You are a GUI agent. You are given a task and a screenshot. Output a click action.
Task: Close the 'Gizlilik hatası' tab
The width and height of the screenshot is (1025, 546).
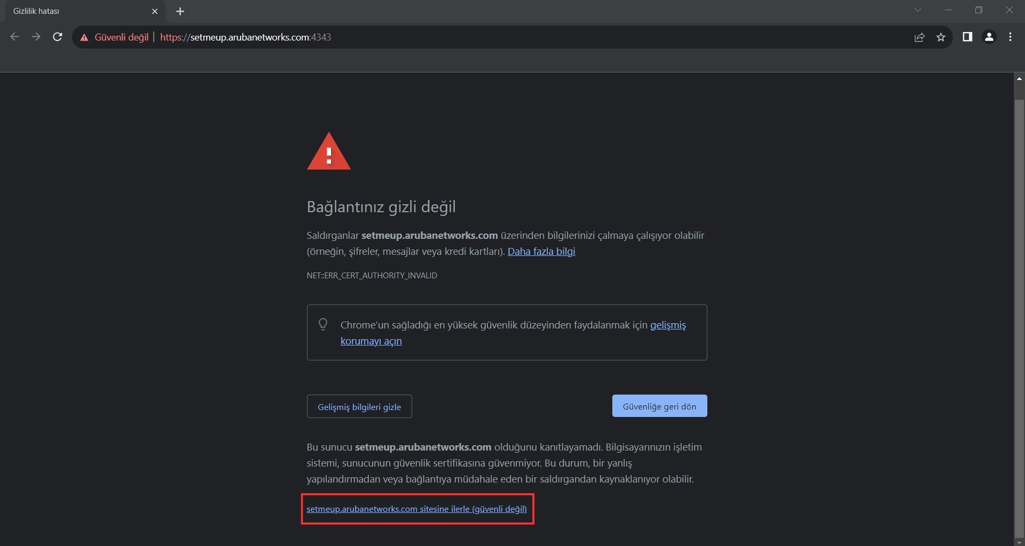point(155,11)
